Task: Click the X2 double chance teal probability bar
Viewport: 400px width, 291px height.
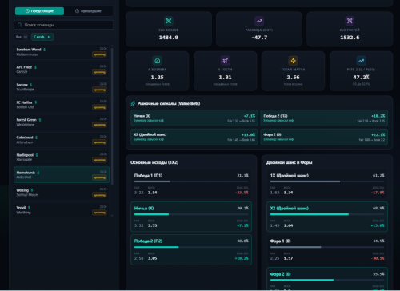Action: [327, 214]
